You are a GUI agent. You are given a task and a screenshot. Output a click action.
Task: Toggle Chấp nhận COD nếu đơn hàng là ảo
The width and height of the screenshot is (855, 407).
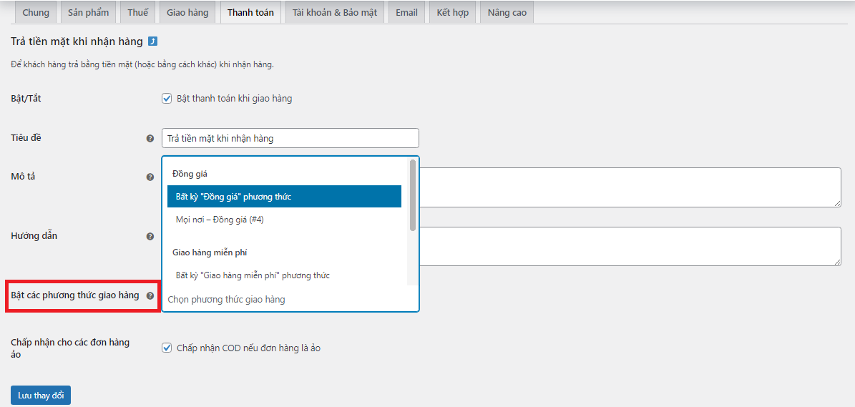point(167,348)
